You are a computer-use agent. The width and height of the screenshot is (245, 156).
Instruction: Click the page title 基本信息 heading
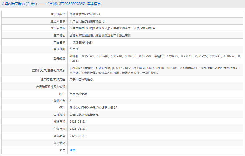(94, 4)
